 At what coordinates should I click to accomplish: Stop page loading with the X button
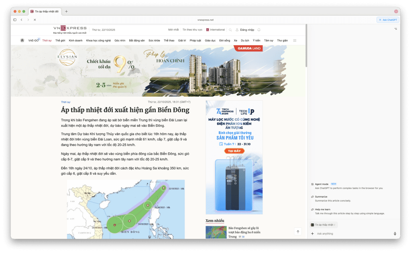(x=35, y=20)
